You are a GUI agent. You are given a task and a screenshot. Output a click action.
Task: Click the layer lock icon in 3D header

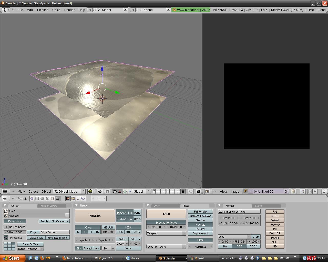click(x=183, y=191)
